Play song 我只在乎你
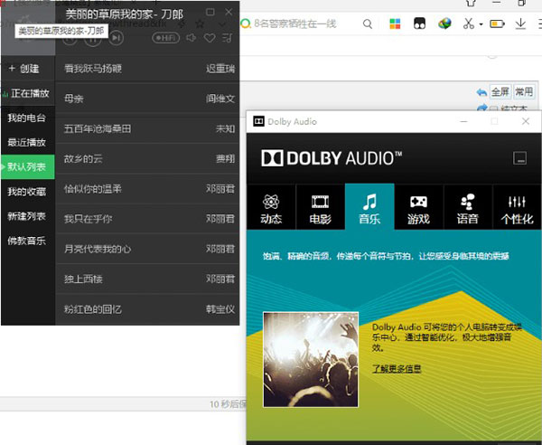 click(x=147, y=219)
